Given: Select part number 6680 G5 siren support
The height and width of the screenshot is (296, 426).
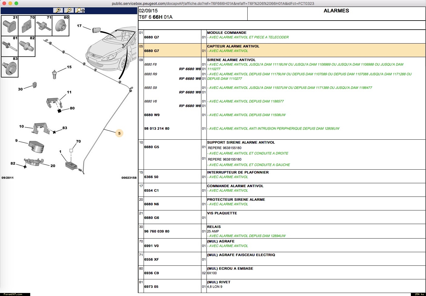Looking at the screenshot, I should 151,147.
